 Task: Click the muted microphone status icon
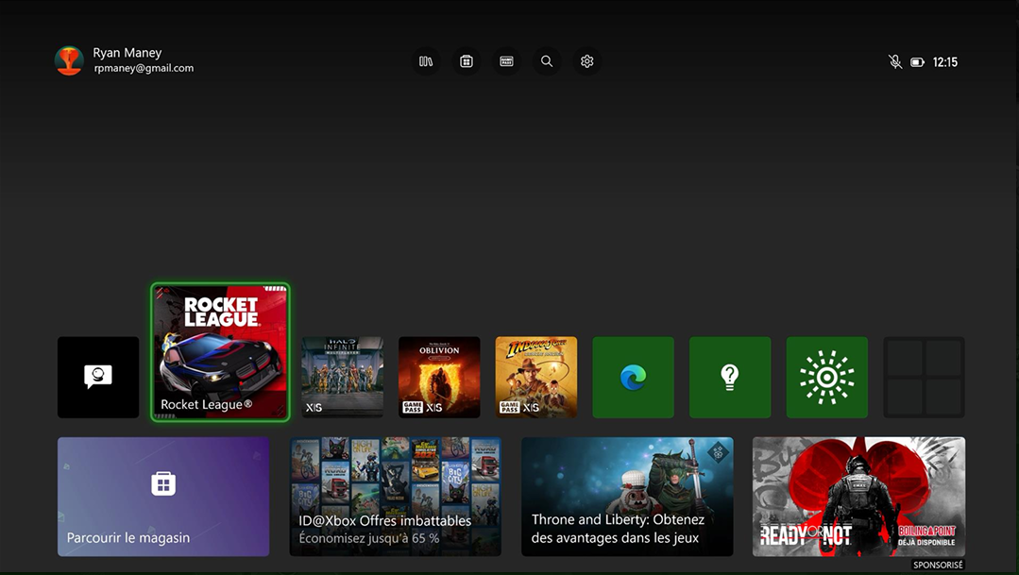click(x=895, y=62)
